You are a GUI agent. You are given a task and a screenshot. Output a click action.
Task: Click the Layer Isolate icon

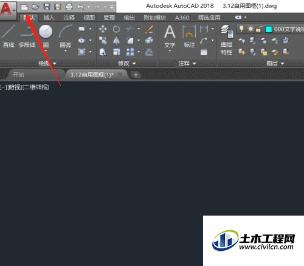[252, 41]
